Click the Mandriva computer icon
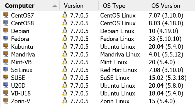 [x=6, y=54]
